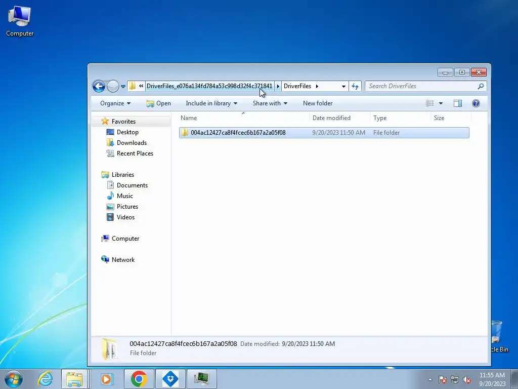
Task: Click the details pane date modified value
Action: click(x=308, y=344)
